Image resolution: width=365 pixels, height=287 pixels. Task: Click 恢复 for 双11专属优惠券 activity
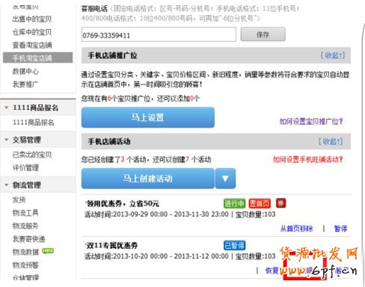click(272, 271)
